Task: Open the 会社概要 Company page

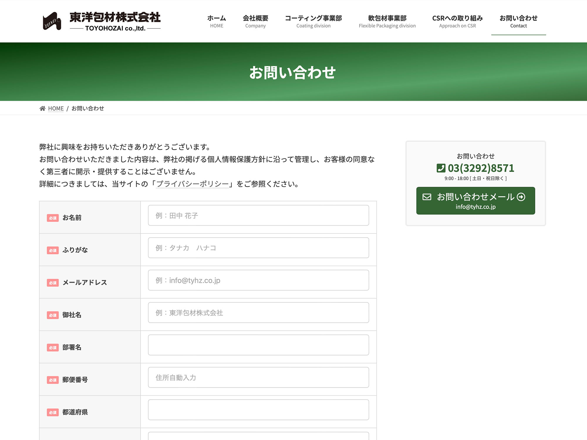Action: click(255, 21)
